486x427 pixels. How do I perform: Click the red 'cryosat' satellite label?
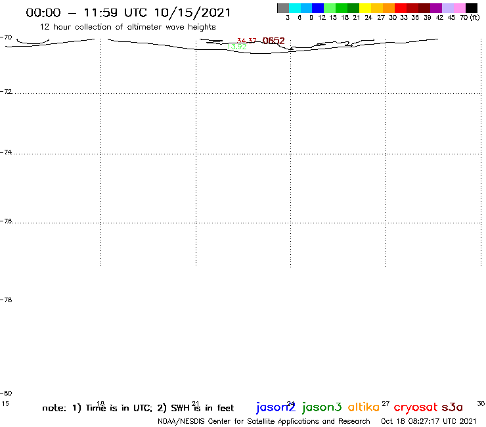416,408
